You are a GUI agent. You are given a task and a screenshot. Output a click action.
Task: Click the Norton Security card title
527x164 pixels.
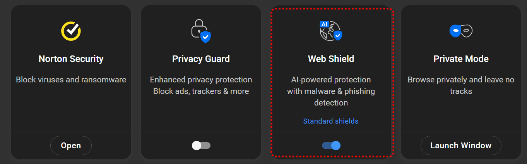(71, 59)
